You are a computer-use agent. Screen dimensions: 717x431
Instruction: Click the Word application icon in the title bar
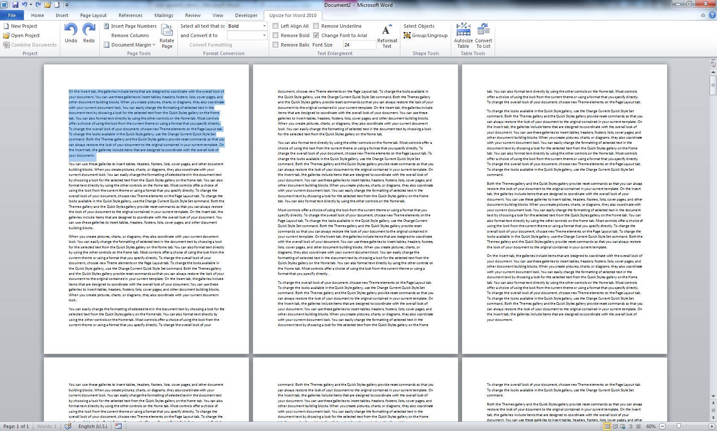tap(4, 5)
